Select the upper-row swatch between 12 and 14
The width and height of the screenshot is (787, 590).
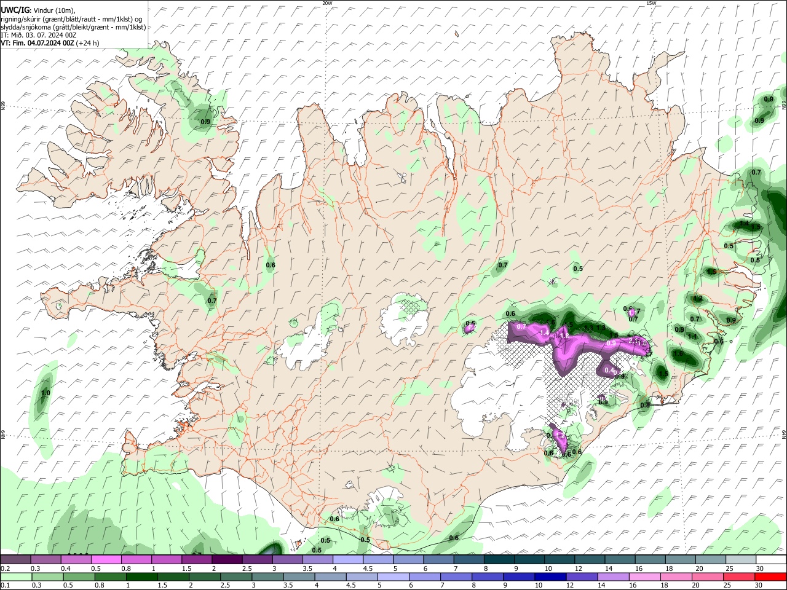coord(590,560)
